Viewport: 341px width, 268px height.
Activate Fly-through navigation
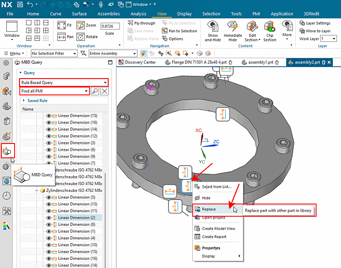pos(141,23)
